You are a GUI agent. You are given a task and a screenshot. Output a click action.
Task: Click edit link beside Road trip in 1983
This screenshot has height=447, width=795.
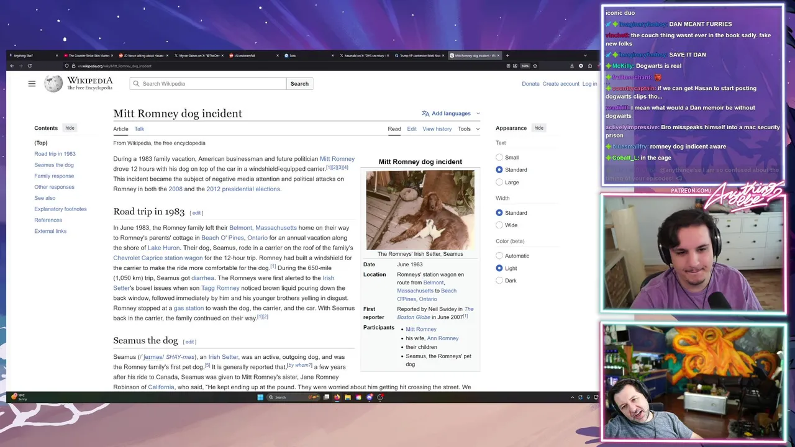tap(196, 213)
